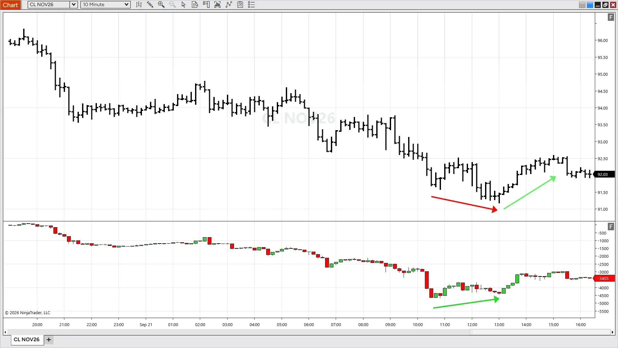Viewport: 618px width, 348px height.
Task: Open the indicators line graph icon
Action: click(229, 5)
